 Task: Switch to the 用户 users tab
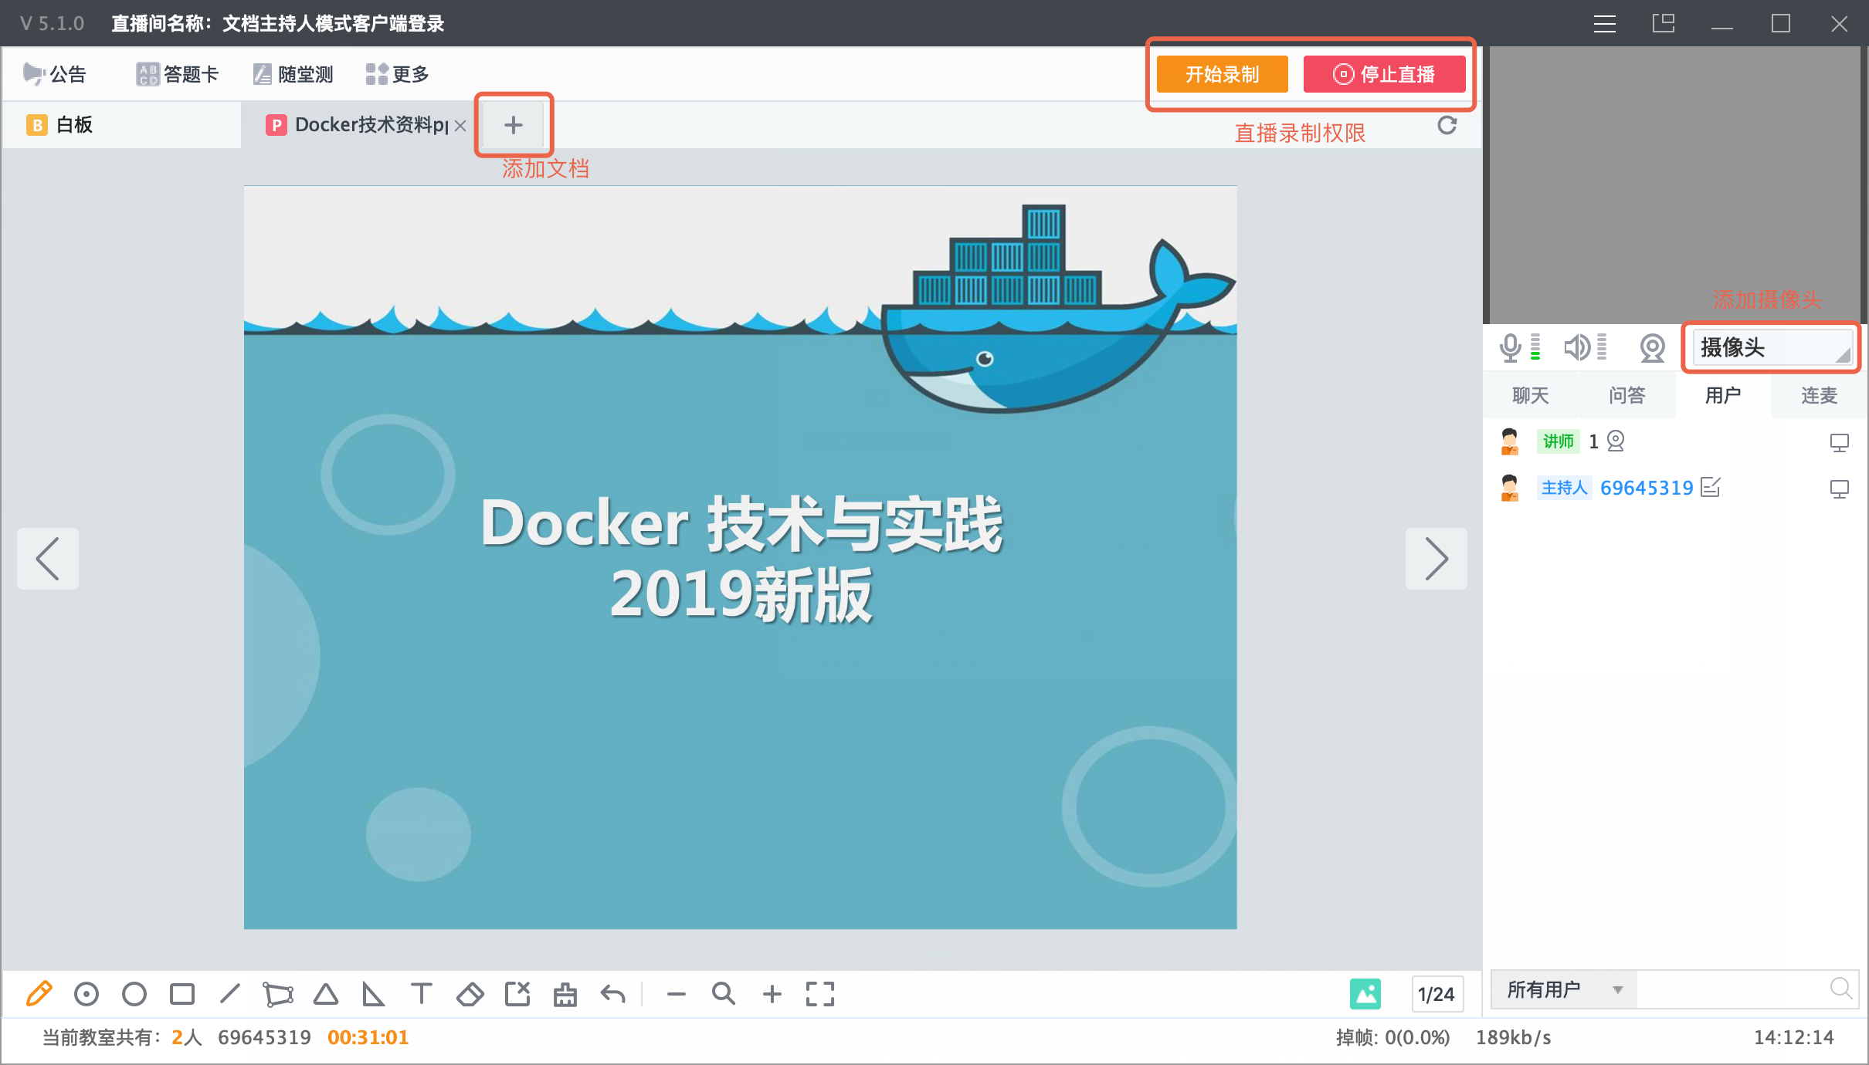1723,395
